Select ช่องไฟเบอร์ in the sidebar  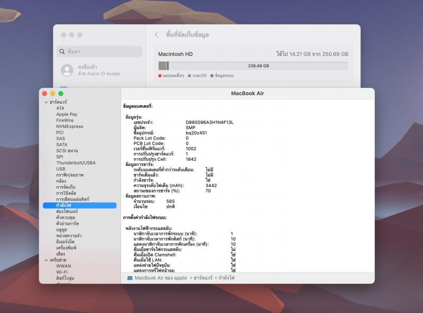coord(67,211)
